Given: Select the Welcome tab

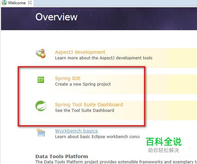Looking at the screenshot, I should click(x=17, y=3).
